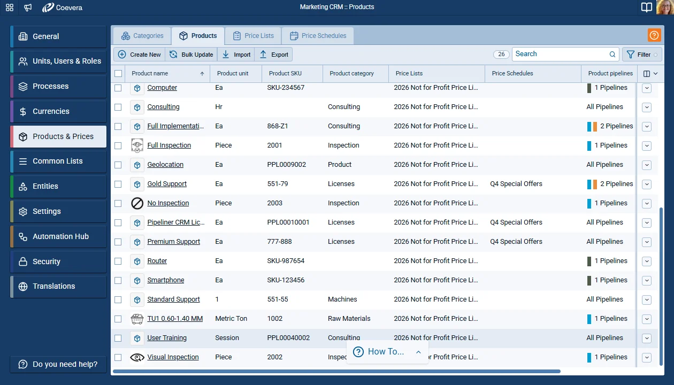Open Currencies in the sidebar

(x=58, y=111)
